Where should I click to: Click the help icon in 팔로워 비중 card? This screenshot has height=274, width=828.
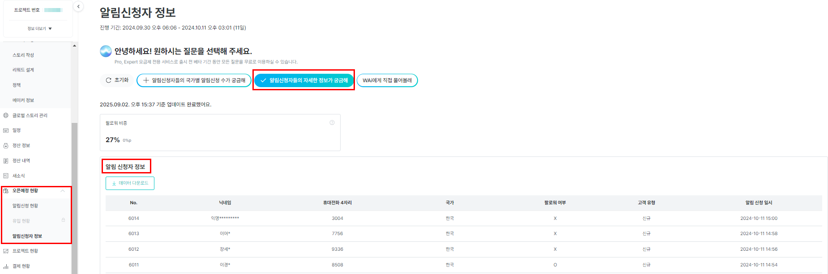pos(332,122)
